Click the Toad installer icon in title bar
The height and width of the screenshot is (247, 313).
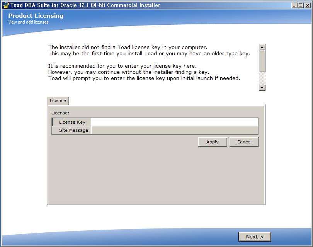click(x=5, y=5)
